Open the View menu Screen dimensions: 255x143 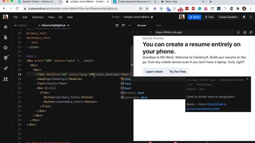51,17
